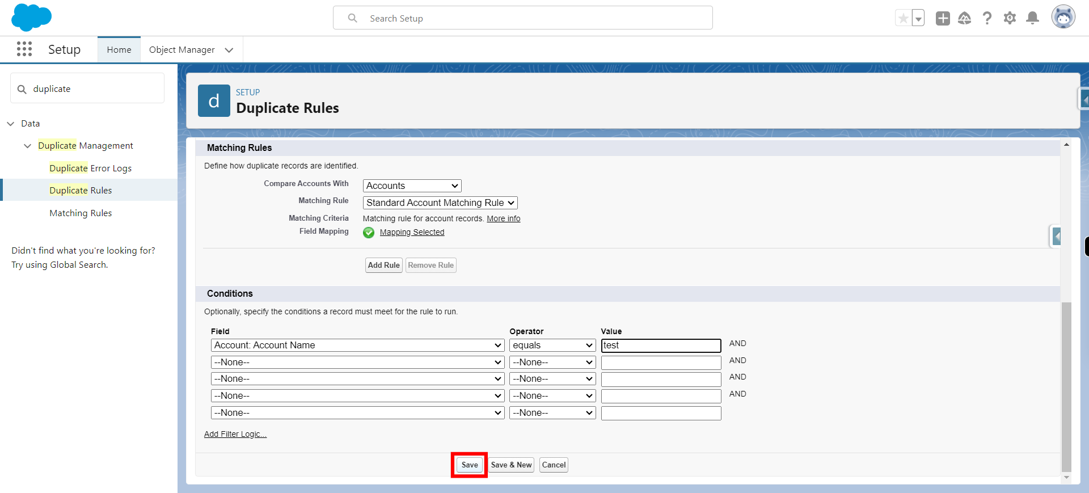Follow the More info link
Image resolution: width=1089 pixels, height=493 pixels.
[504, 218]
